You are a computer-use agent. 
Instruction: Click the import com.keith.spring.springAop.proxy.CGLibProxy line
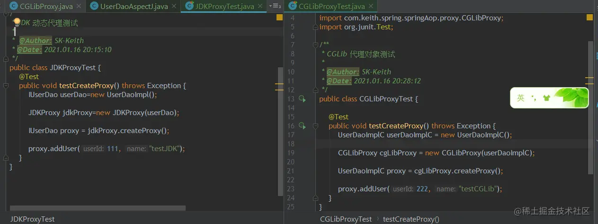[x=411, y=18]
